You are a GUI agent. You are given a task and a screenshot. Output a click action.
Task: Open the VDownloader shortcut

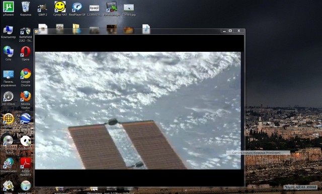pyautogui.click(x=9, y=165)
